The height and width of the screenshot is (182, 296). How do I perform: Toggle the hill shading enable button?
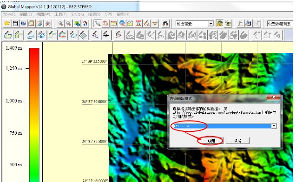point(219,24)
